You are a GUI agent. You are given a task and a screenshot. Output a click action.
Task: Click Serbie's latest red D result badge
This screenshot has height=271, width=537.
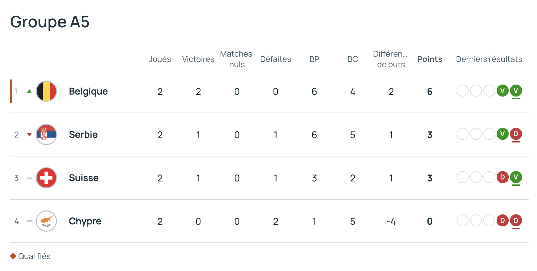(x=516, y=134)
